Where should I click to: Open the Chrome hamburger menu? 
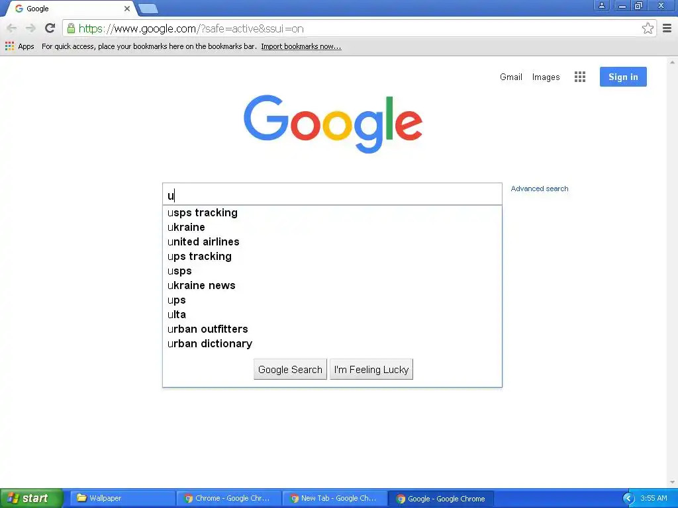(667, 28)
